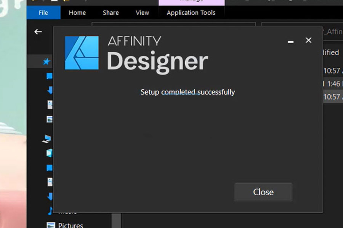The height and width of the screenshot is (228, 343).
Task: Select the Application Tools tab
Action: (191, 13)
